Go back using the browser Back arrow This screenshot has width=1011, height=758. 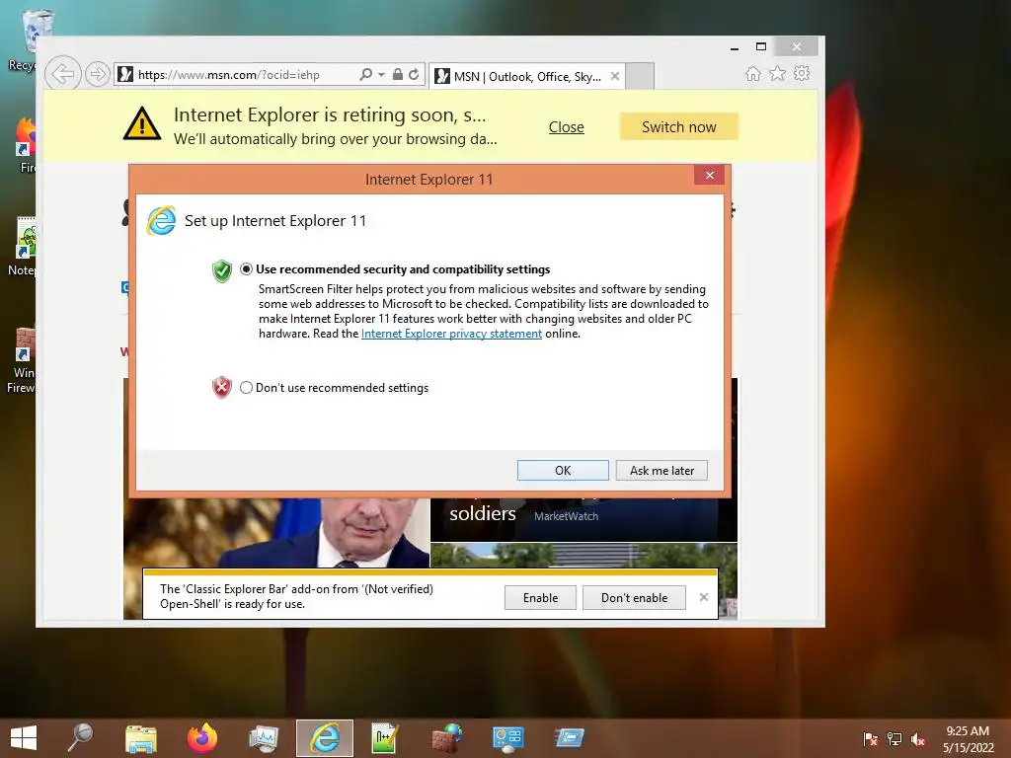tap(62, 74)
